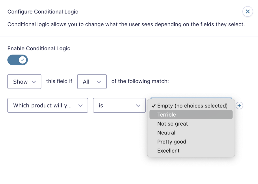Open the All match-type dropdown
Image resolution: width=258 pixels, height=184 pixels.
tap(92, 82)
